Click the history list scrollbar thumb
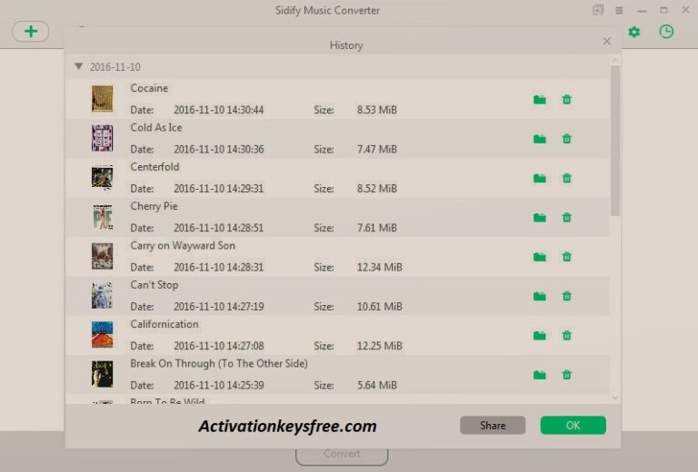Viewport: 698px width, 472px height. click(615, 141)
